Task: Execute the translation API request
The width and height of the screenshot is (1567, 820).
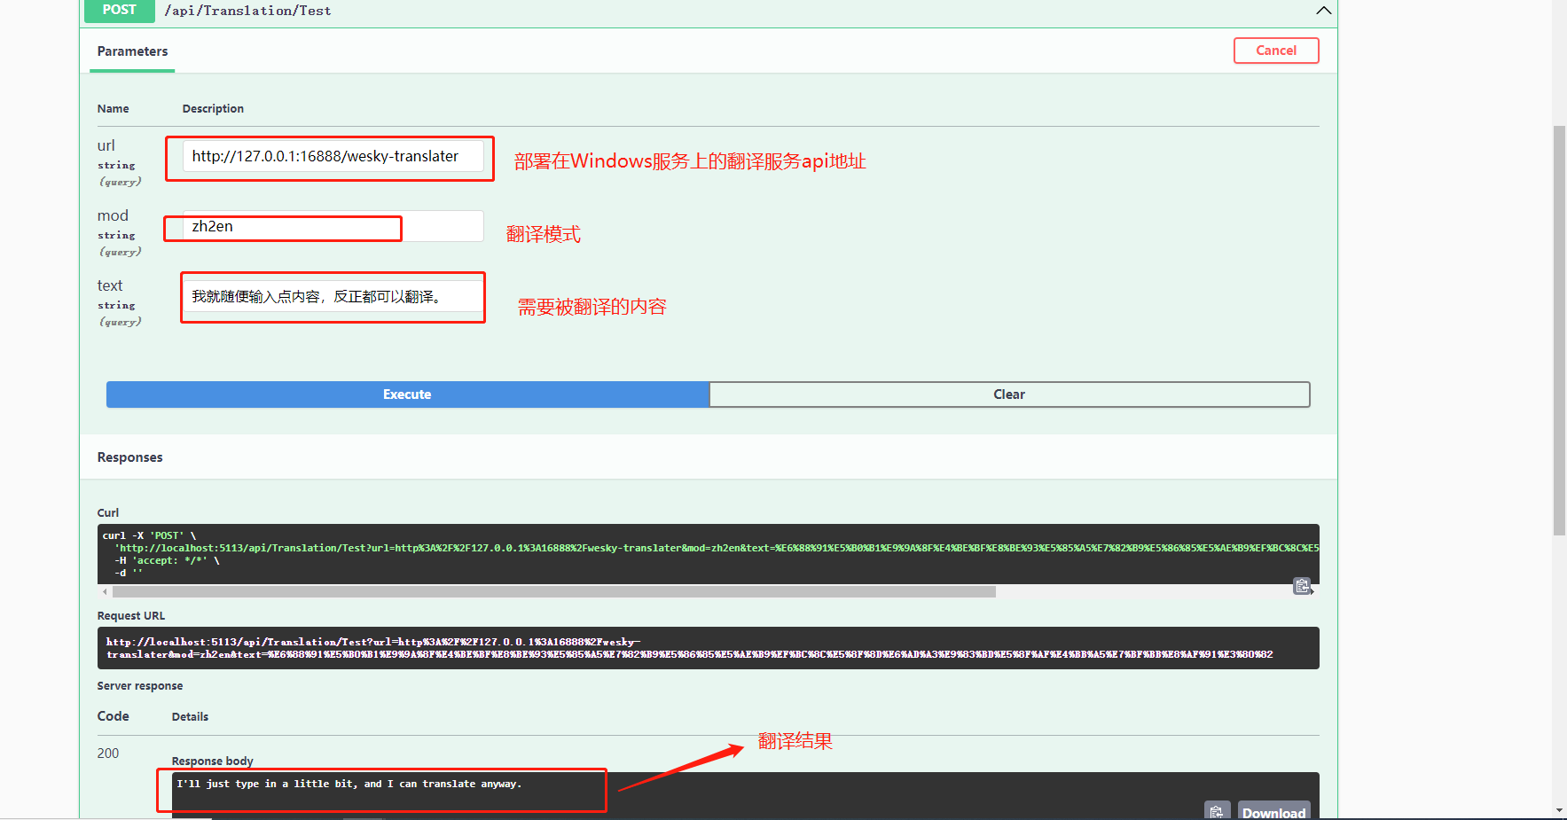Action: click(408, 394)
